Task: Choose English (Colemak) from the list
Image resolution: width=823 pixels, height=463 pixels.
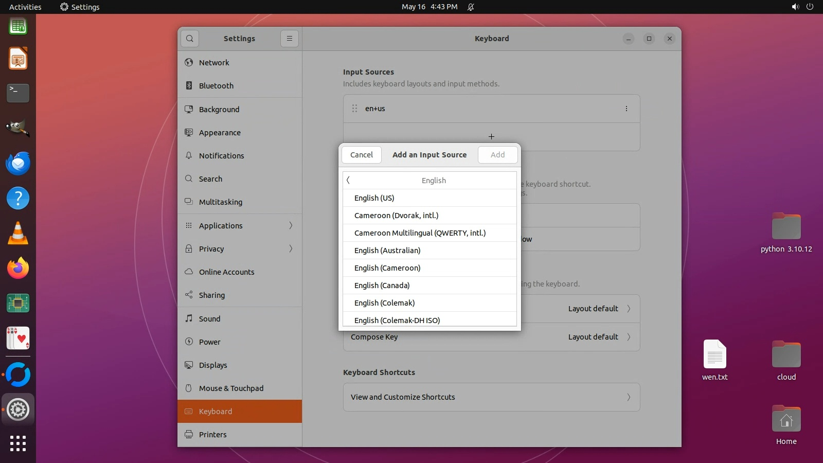Action: (x=384, y=303)
